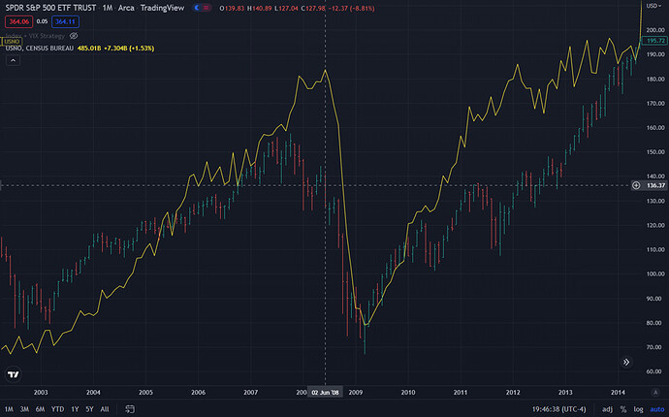This screenshot has height=417, width=669.
Task: Open the timezone menu at 19:46:38 (UTC-4)
Action: coord(558,409)
